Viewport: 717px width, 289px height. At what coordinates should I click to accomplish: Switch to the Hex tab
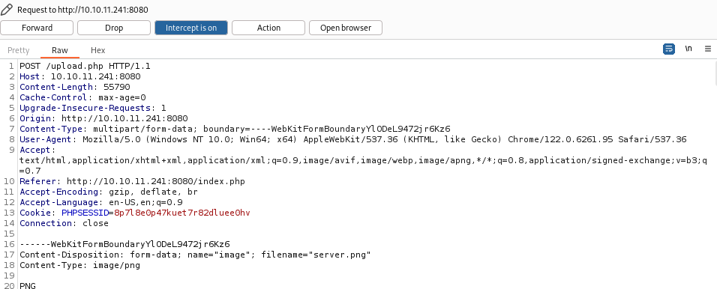point(97,50)
